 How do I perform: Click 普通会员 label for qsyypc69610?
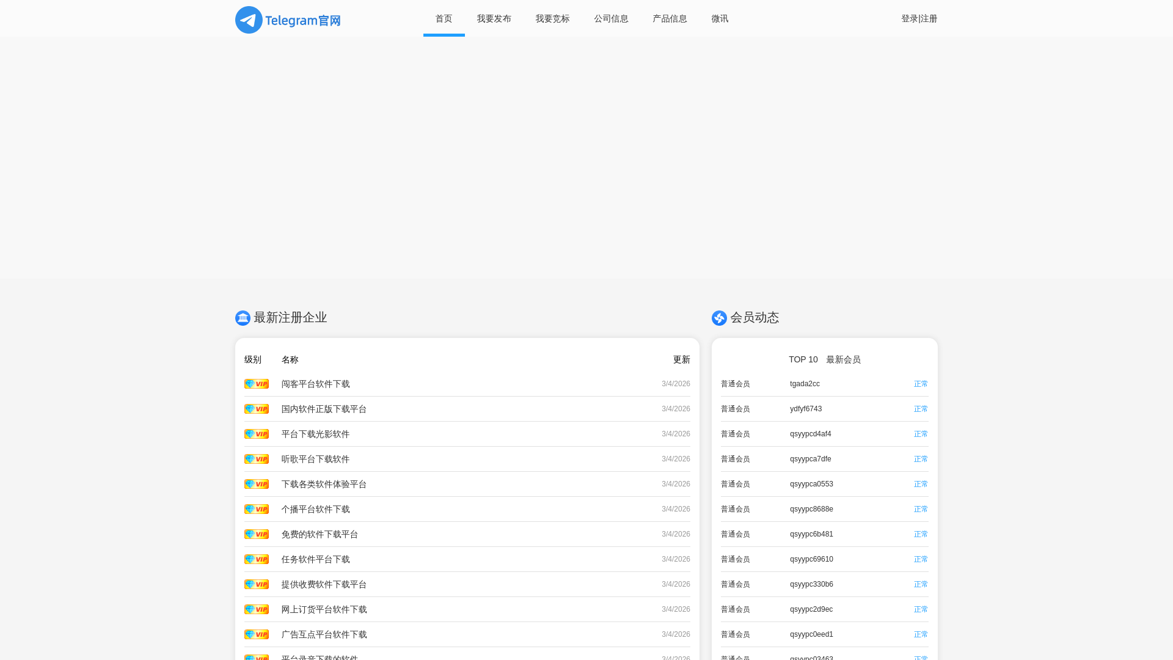(x=736, y=559)
